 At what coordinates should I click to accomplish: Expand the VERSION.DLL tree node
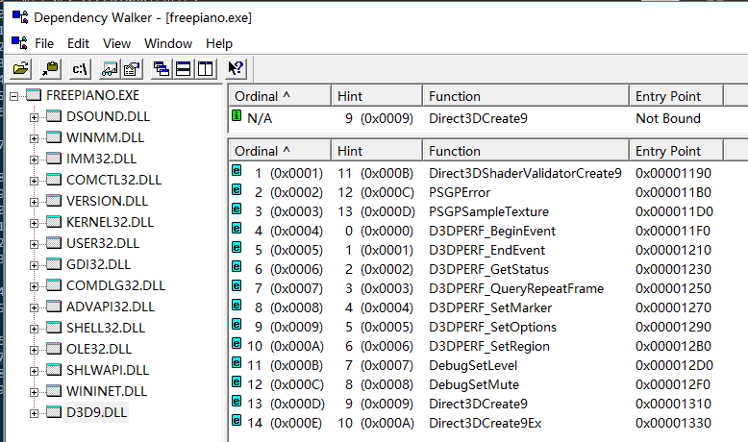(x=34, y=202)
